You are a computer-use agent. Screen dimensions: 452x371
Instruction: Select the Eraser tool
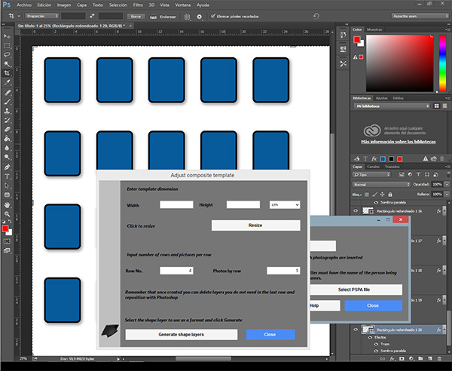(x=7, y=129)
